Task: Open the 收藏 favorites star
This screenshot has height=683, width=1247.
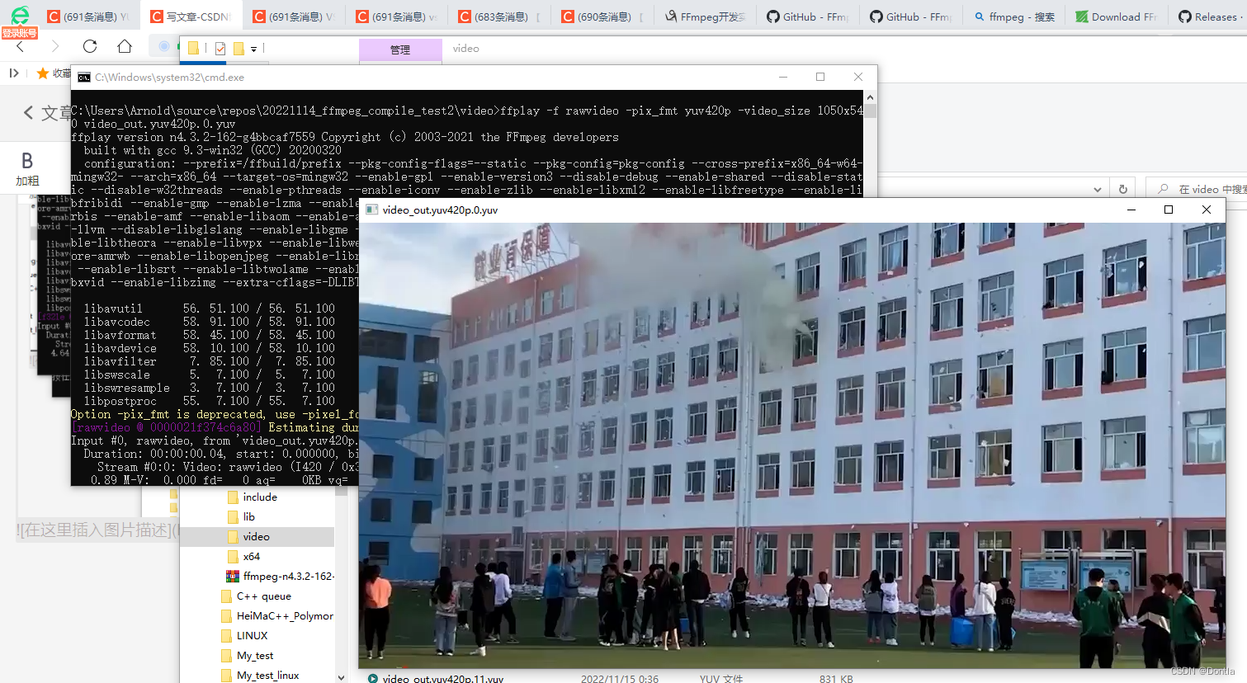Action: [x=43, y=73]
